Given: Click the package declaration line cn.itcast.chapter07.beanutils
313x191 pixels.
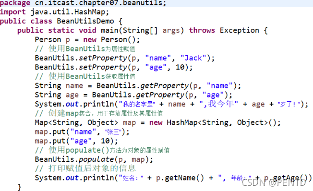Looking at the screenshot, I should click(x=83, y=3).
